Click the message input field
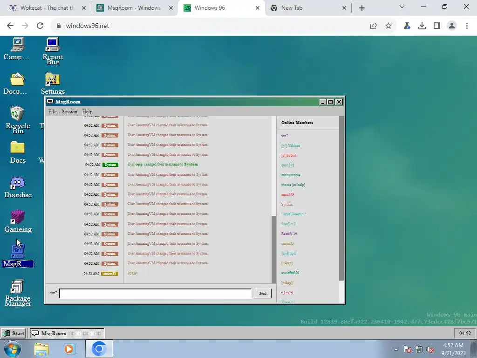The width and height of the screenshot is (477, 358). [x=155, y=293]
